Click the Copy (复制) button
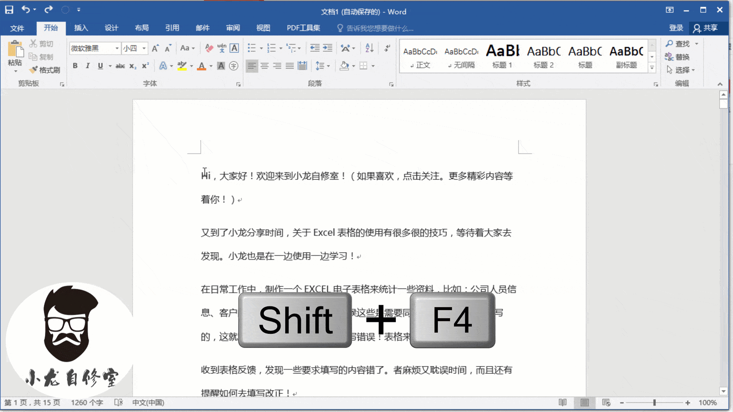733x412 pixels. tap(41, 57)
